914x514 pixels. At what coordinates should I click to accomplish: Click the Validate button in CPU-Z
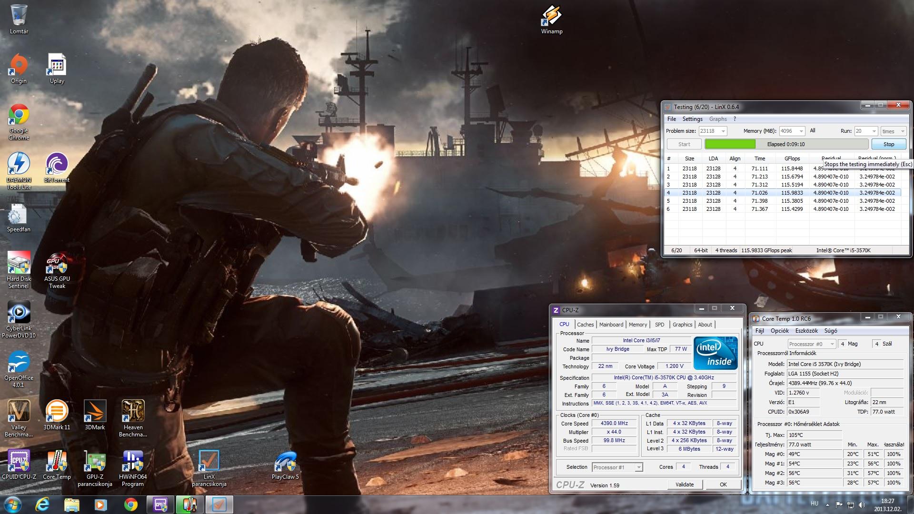click(x=685, y=484)
